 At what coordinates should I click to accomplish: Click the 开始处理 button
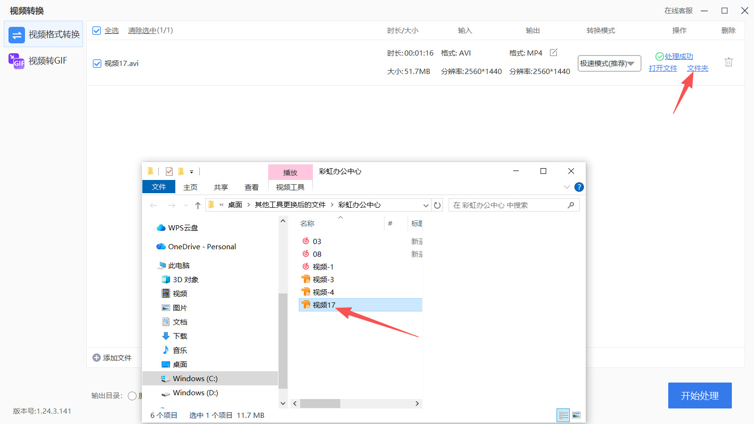pos(700,395)
